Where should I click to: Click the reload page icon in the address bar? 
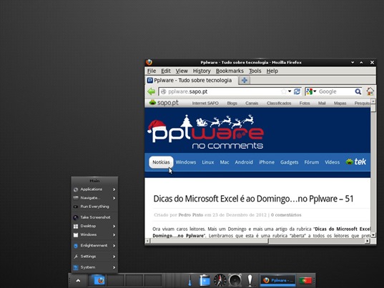[297, 91]
